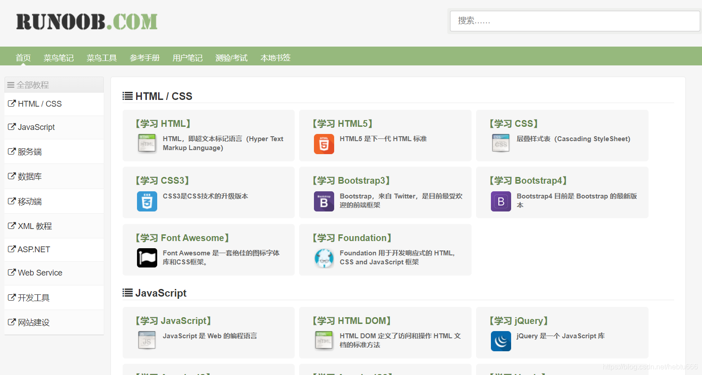Click the Font Awesome 是一套绝佳的图标字体 description
This screenshot has width=702, height=375.
pyautogui.click(x=221, y=258)
